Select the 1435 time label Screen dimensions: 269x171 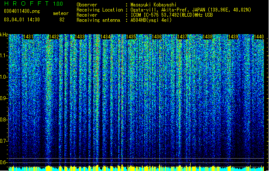click(131, 37)
